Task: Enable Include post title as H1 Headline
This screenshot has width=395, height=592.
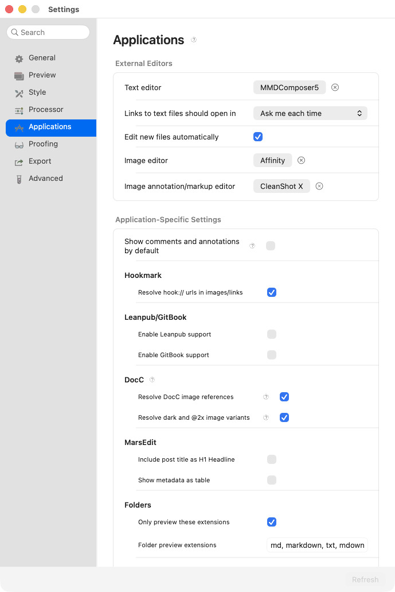Action: coord(272,459)
